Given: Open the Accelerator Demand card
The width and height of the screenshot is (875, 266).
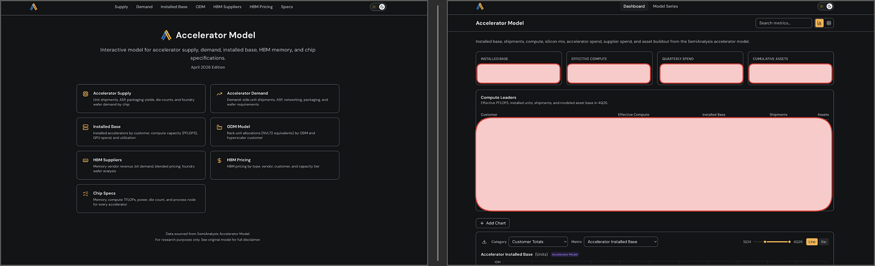Looking at the screenshot, I should coord(275,98).
